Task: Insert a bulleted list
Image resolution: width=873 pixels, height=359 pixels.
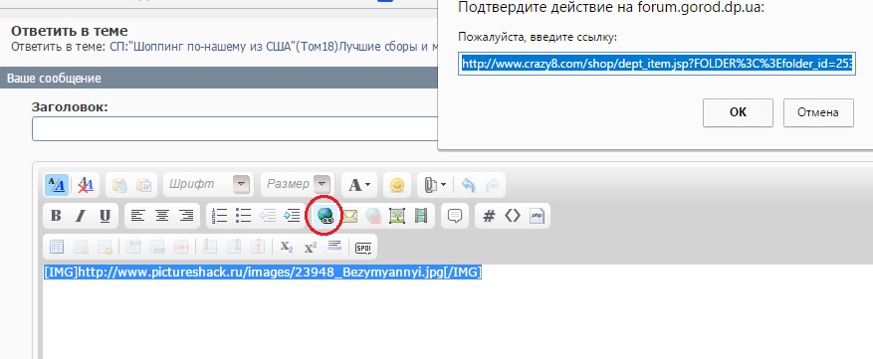Action: coord(243,216)
